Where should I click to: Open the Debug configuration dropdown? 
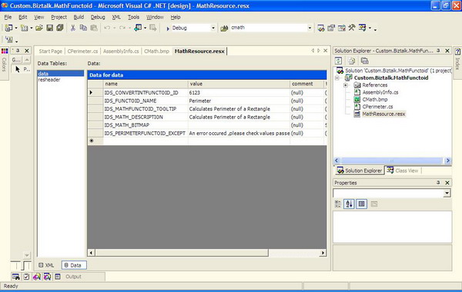[213, 28]
